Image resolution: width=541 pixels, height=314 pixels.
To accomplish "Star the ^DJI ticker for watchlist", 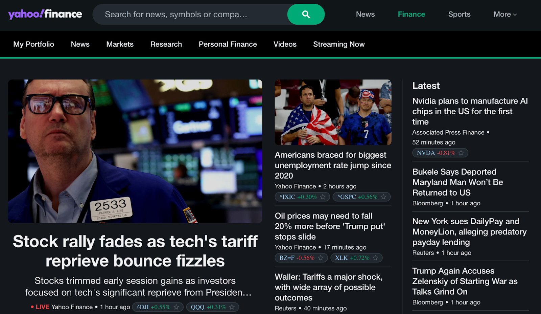I will pos(176,307).
